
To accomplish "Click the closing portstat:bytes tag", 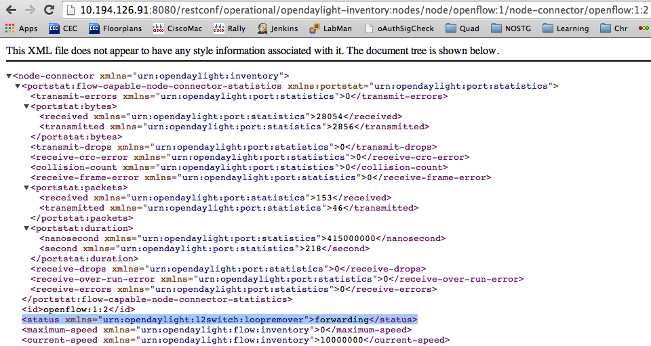I will pos(77,137).
